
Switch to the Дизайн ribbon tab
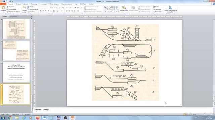pos(26,4)
